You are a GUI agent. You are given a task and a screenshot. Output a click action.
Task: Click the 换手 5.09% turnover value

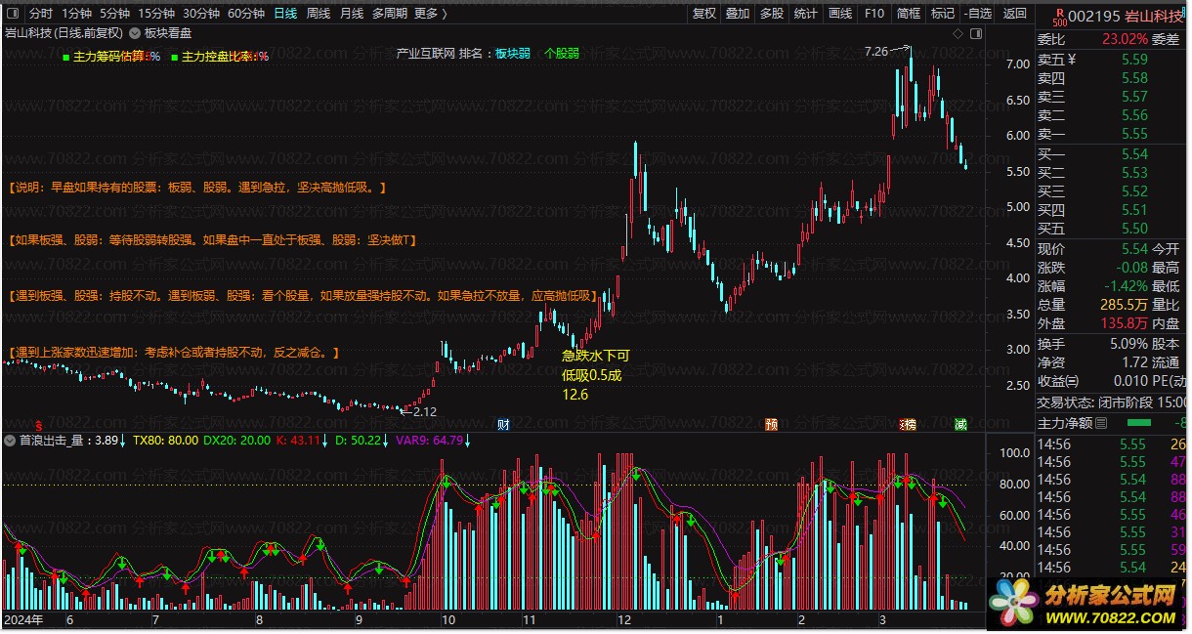1128,344
